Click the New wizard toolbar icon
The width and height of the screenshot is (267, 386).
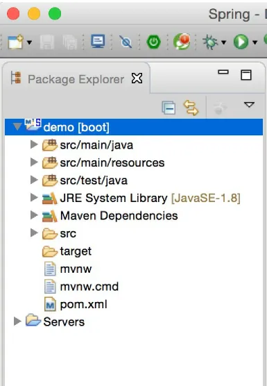coord(15,42)
